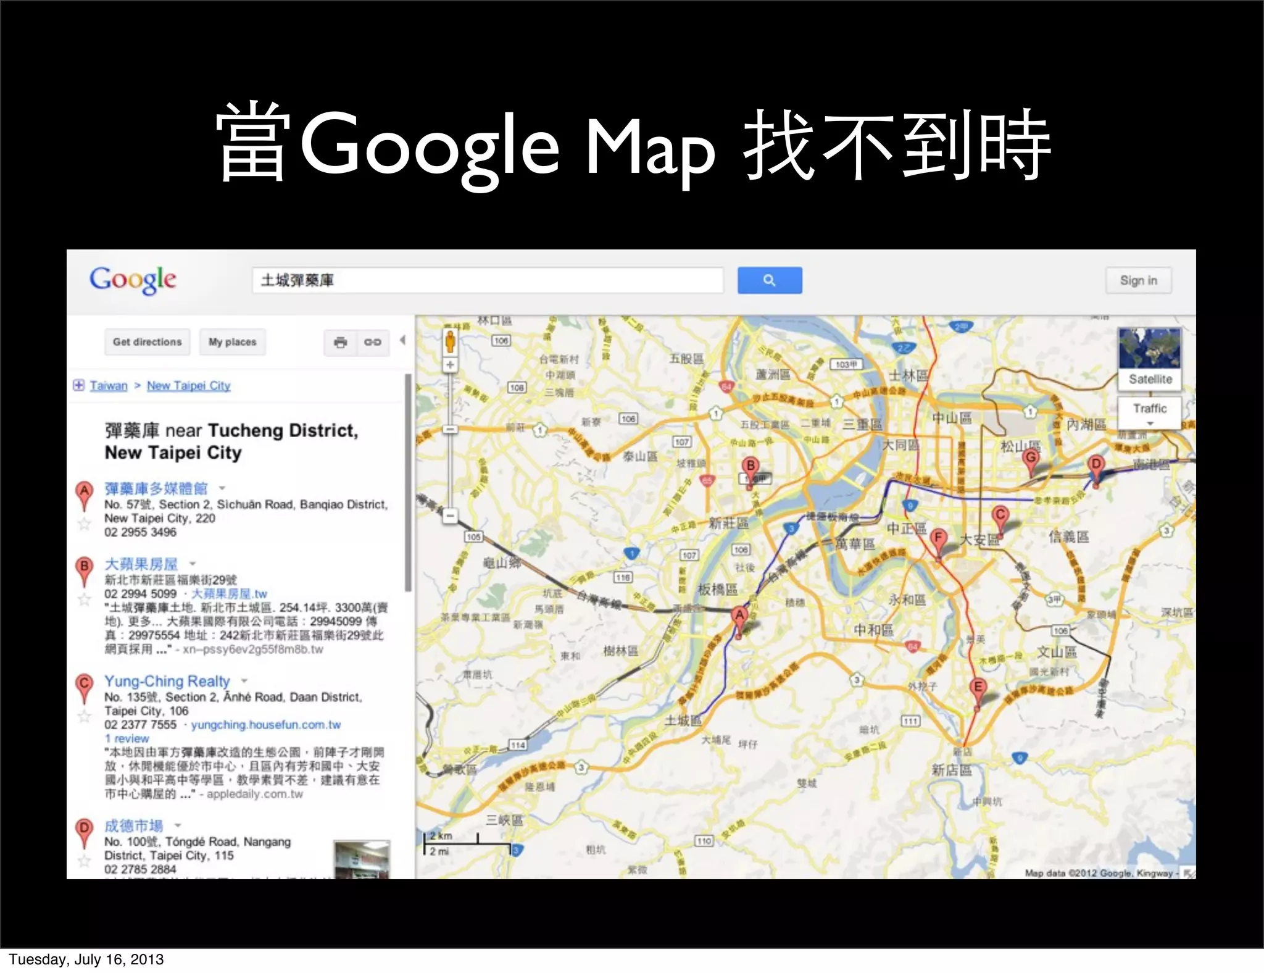Open the 成德市場 photo thumbnail

[x=362, y=859]
